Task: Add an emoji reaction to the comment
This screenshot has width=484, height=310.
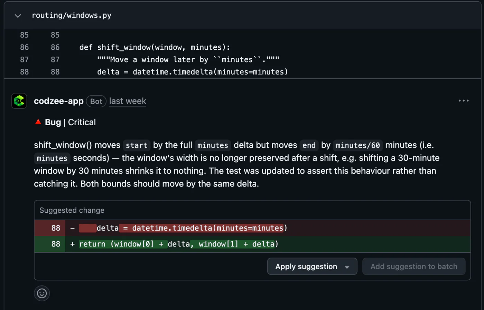Action: point(42,293)
